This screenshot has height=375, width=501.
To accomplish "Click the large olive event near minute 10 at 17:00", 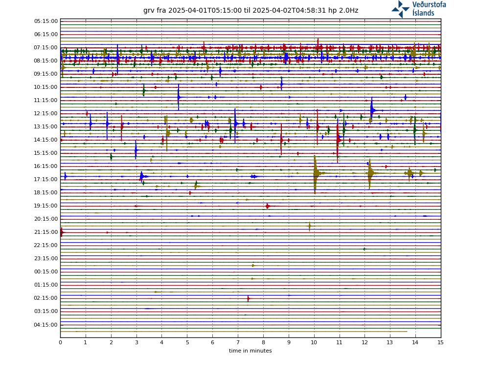I will click(x=316, y=173).
